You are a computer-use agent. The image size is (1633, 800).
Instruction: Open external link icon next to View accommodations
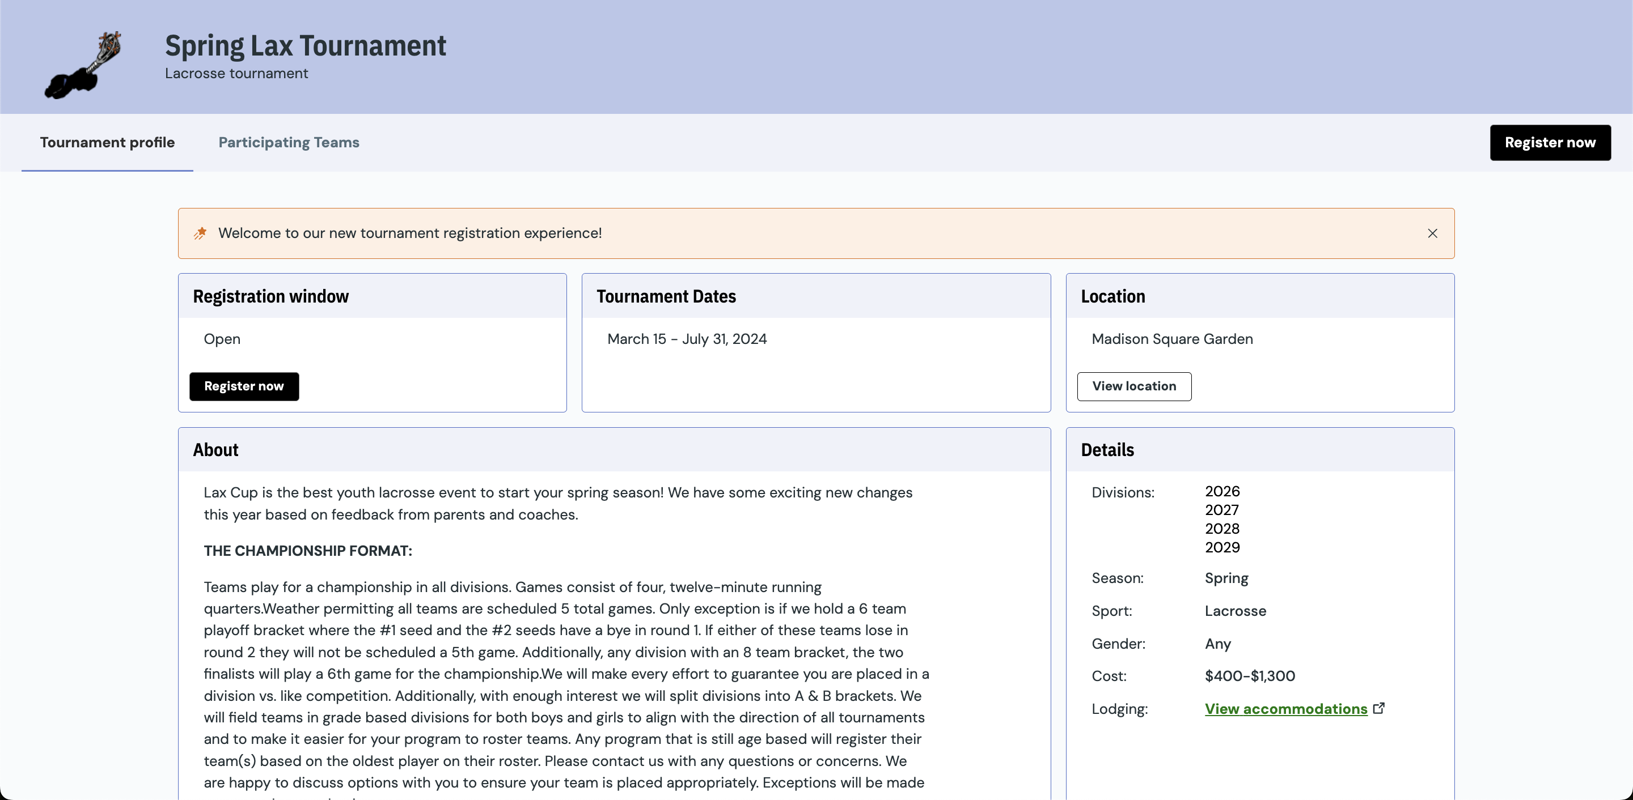click(1379, 708)
